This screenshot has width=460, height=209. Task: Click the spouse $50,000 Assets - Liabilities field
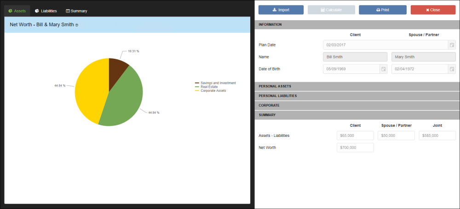point(397,136)
